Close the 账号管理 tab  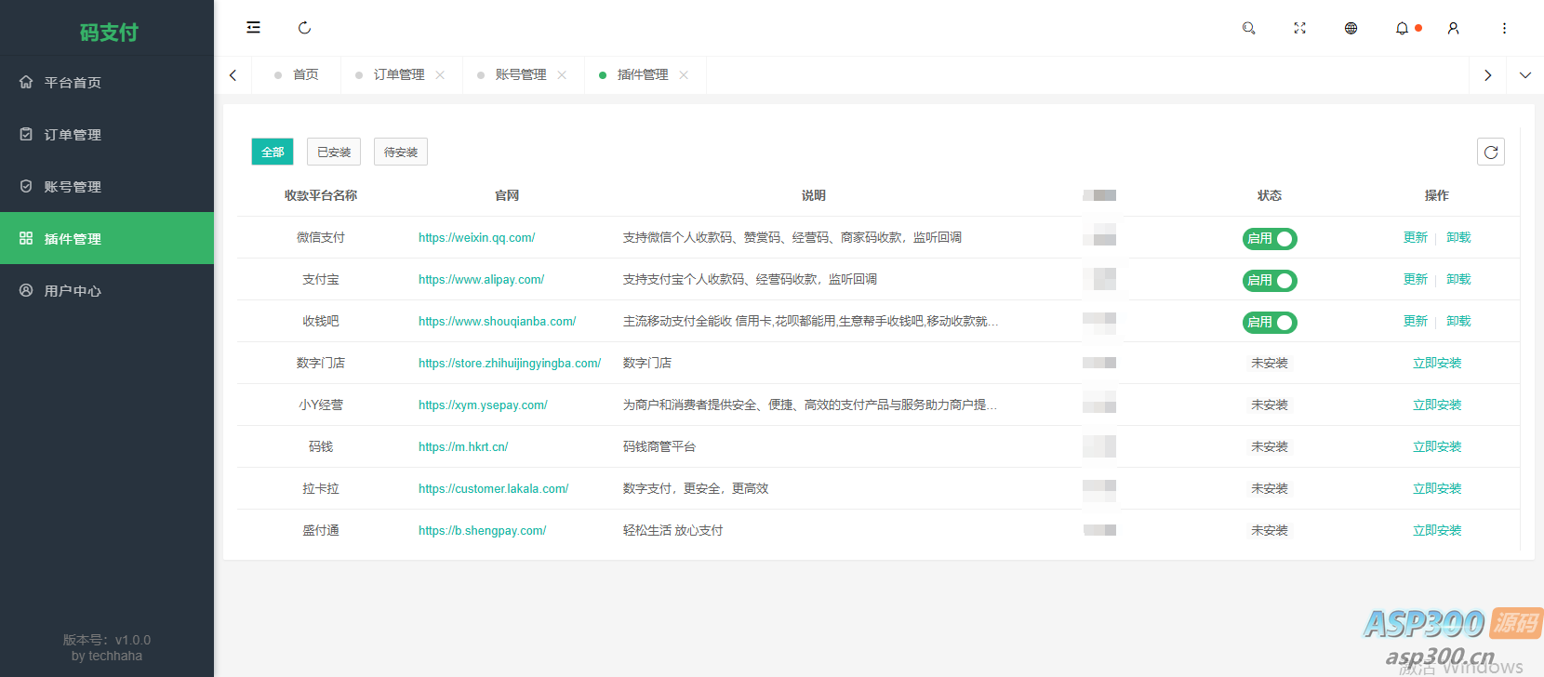pyautogui.click(x=562, y=75)
